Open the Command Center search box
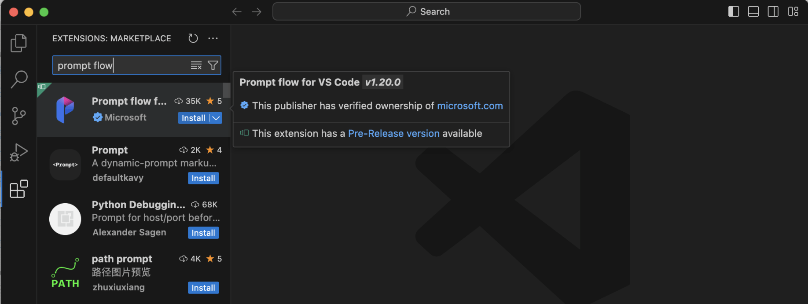808x304 pixels. coord(426,11)
